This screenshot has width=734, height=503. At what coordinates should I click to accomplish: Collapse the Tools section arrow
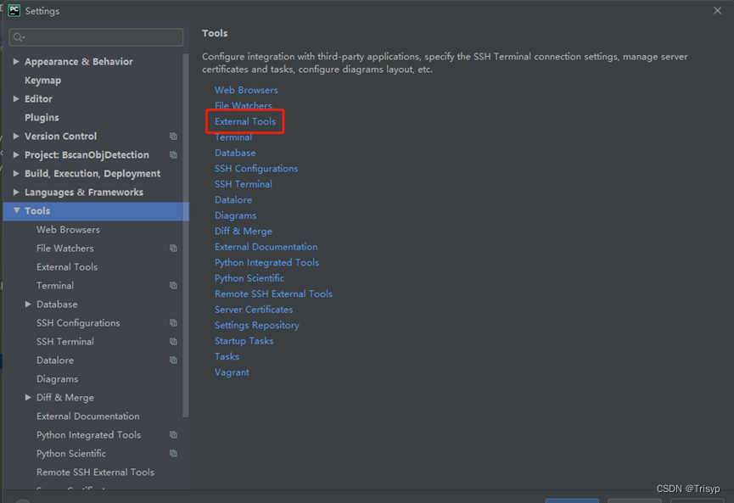pyautogui.click(x=16, y=210)
